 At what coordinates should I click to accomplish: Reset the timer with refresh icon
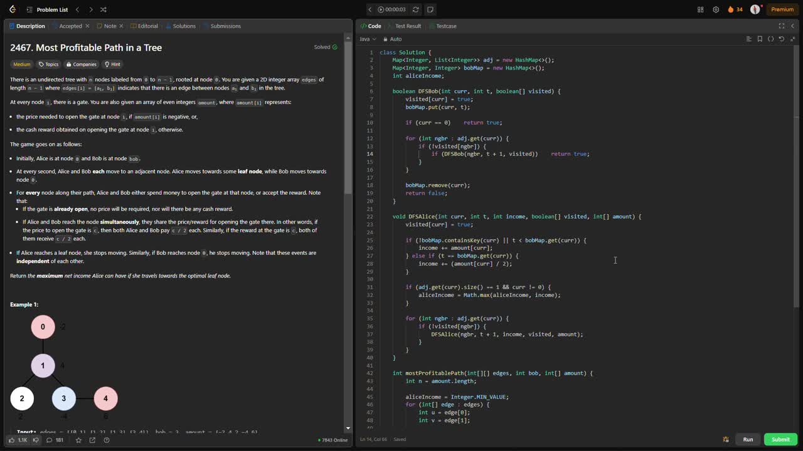415,9
